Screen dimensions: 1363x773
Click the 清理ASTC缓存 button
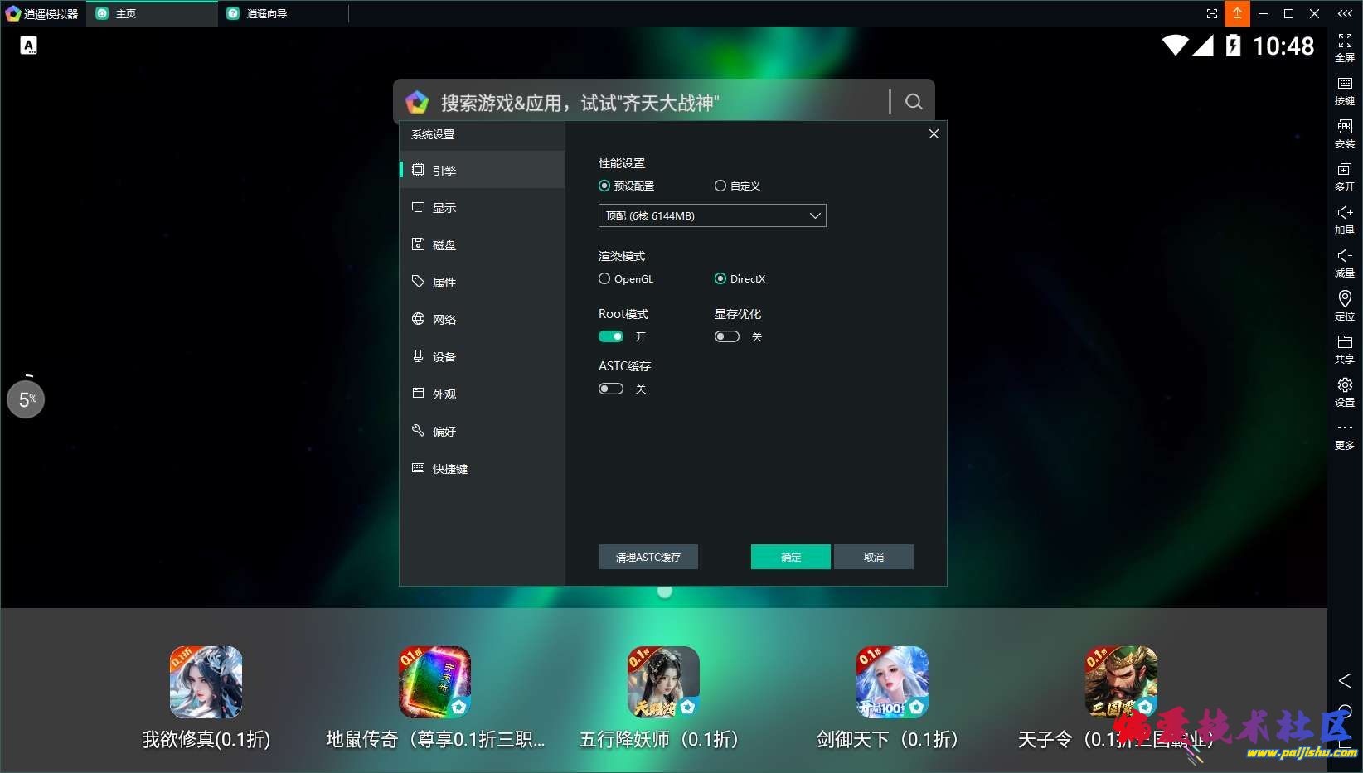point(648,557)
